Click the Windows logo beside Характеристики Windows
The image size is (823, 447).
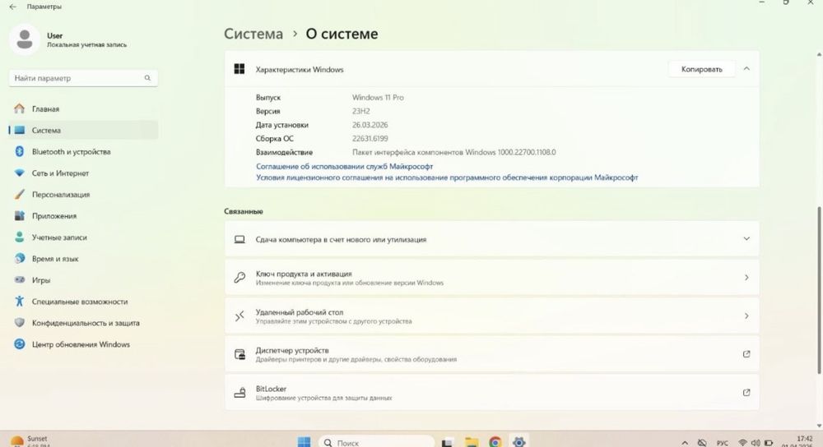[x=239, y=69]
